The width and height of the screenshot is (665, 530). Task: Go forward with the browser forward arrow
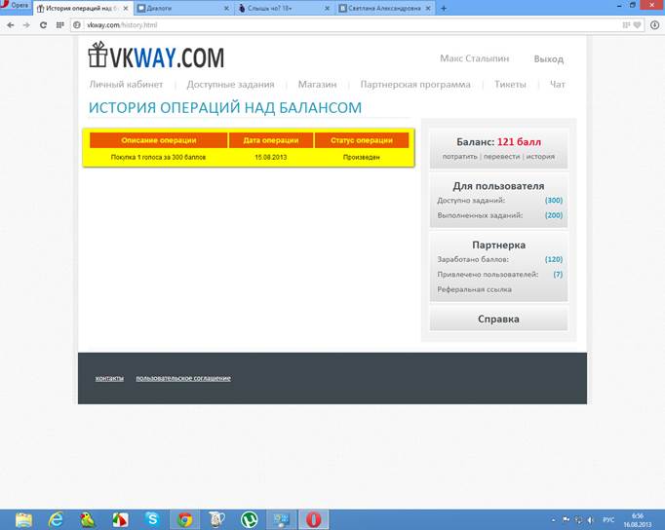coord(26,25)
